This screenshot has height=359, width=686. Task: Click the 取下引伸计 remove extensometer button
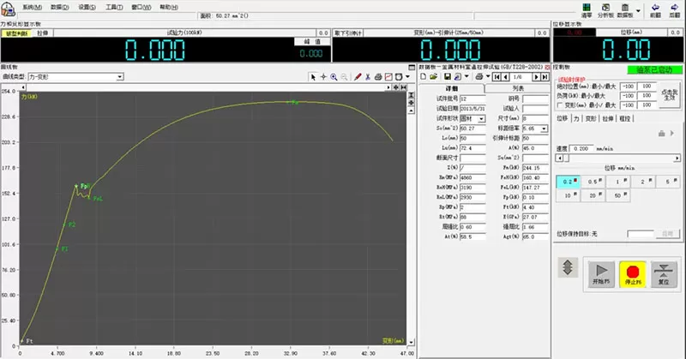pyautogui.click(x=348, y=33)
